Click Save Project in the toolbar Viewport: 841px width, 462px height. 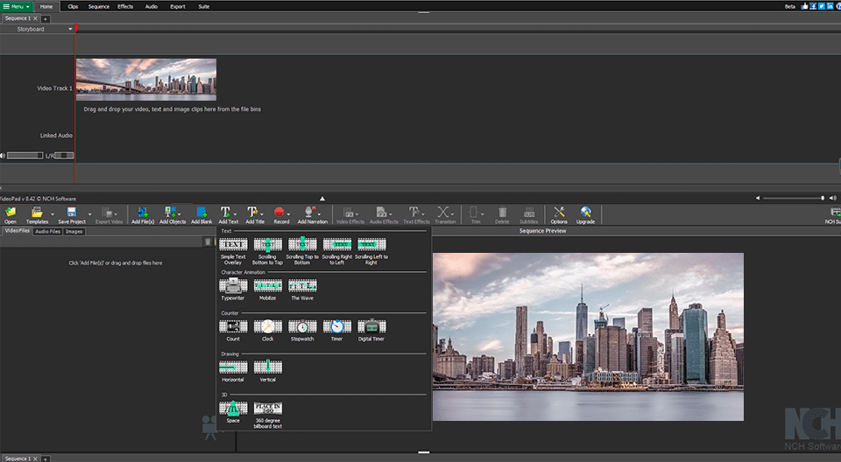(71, 213)
